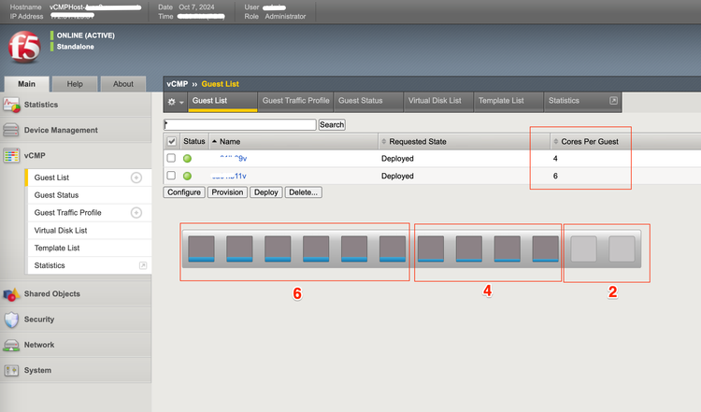Image resolution: width=701 pixels, height=412 pixels.
Task: Toggle the select-all checkbox in table header
Action: (171, 141)
